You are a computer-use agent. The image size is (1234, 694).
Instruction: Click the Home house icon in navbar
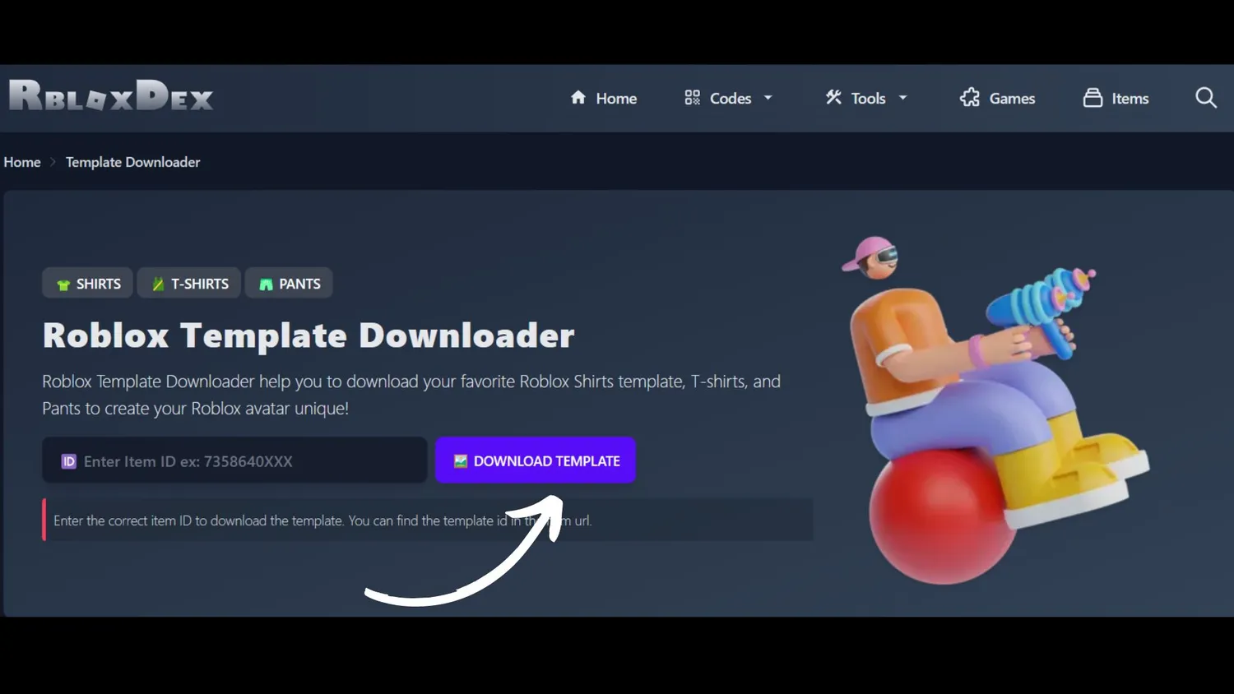(x=578, y=98)
